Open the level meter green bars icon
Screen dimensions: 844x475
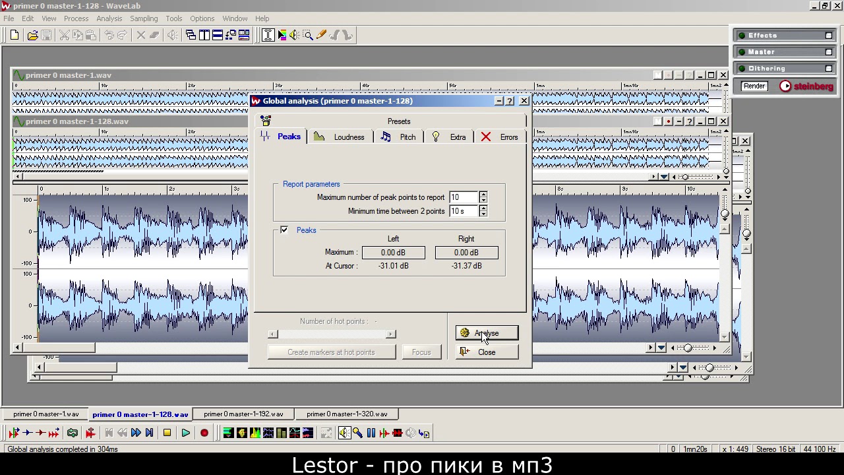(228, 433)
